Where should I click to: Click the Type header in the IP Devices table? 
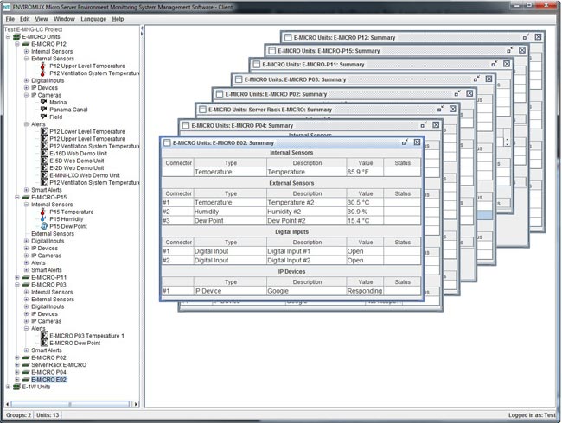coord(231,282)
